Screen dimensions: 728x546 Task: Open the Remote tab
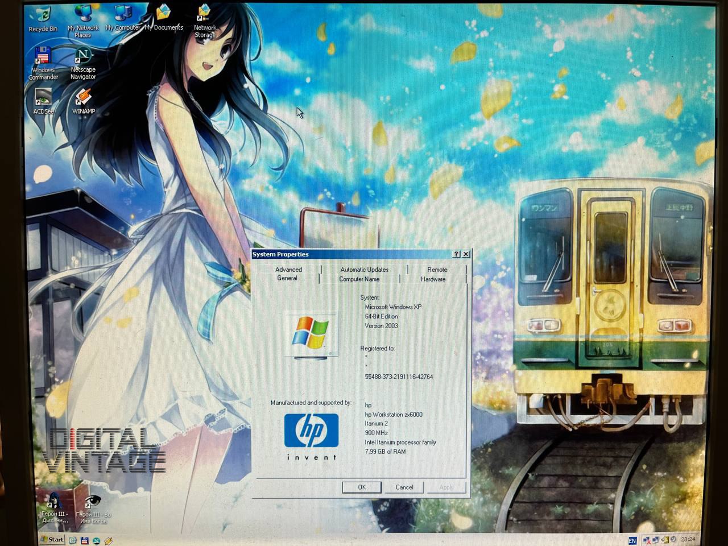click(x=437, y=270)
